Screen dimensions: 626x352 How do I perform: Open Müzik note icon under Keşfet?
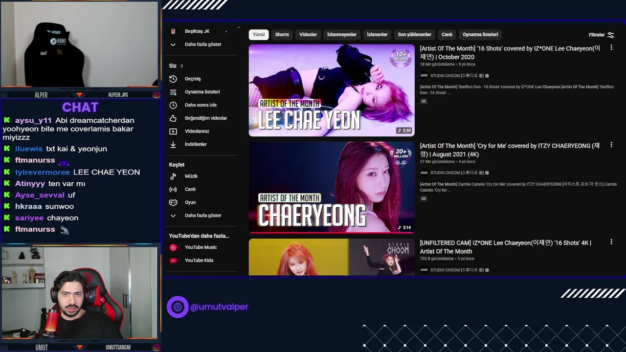(173, 176)
